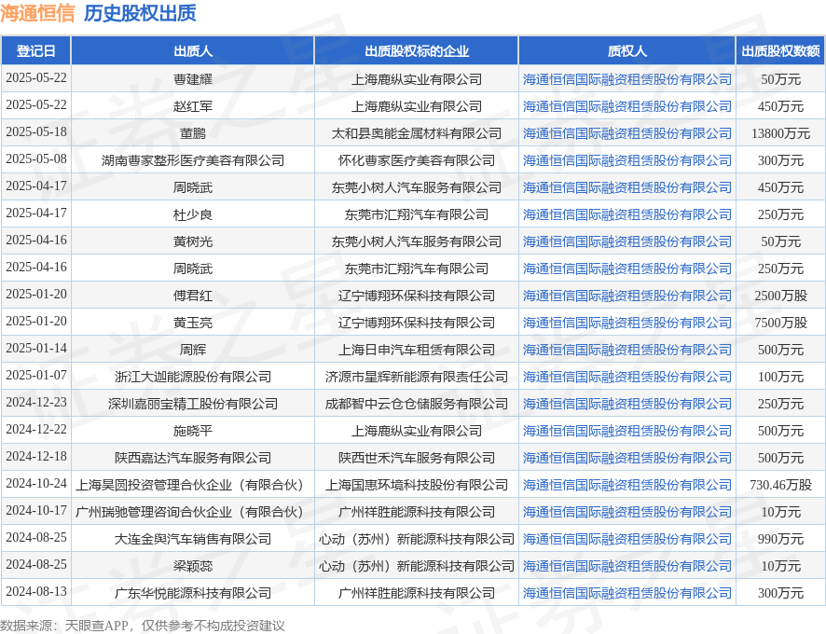
Task: Select pledger 广东华悦能源科技有限公司
Action: 193,593
